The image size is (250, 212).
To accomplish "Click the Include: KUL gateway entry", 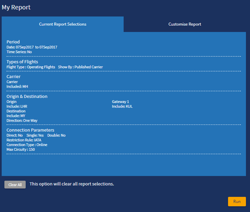I will pyautogui.click(x=122, y=106).
